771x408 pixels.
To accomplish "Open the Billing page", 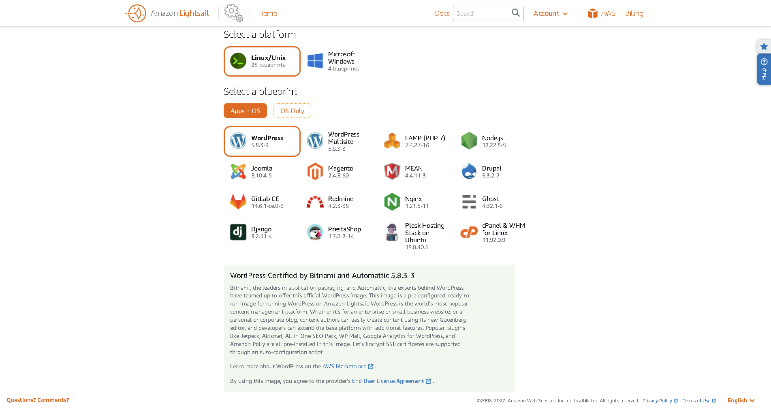I will [x=634, y=13].
